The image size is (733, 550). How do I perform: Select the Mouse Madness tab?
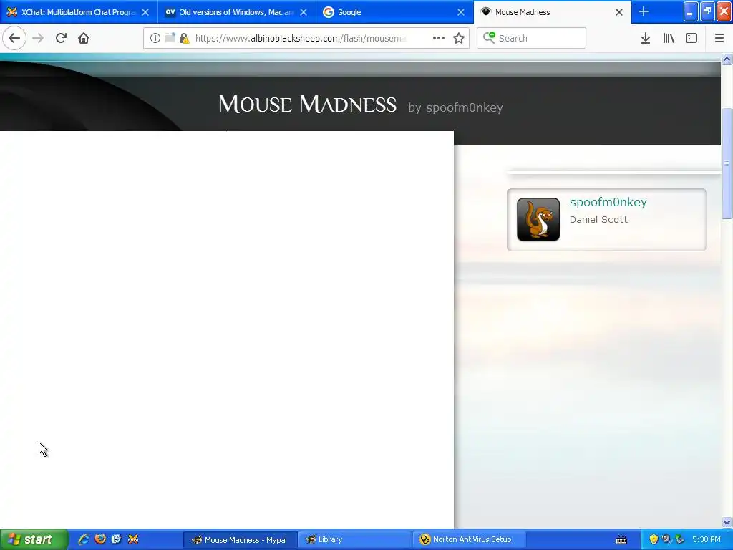click(x=553, y=12)
